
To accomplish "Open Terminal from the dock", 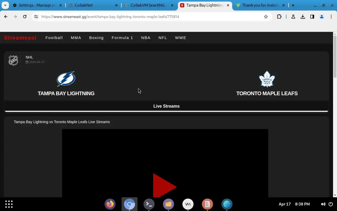I will pos(149,204).
